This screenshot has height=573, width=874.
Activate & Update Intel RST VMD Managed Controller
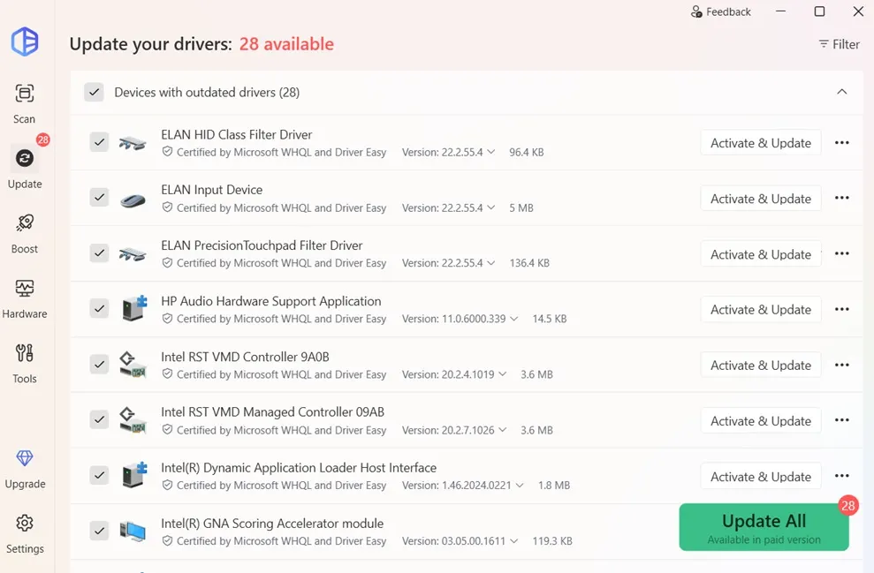(x=760, y=421)
